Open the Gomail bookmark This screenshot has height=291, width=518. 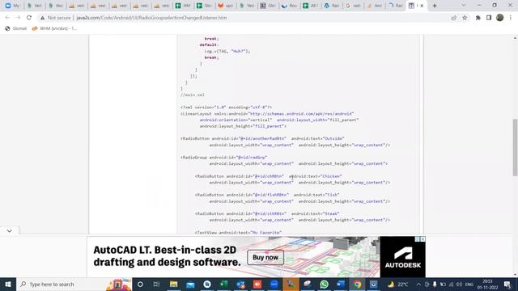[16, 29]
